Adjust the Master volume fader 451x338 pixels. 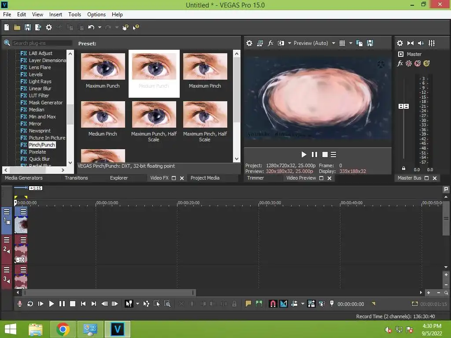tap(403, 107)
